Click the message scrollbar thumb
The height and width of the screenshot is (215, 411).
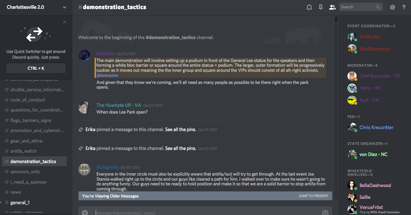(336, 19)
